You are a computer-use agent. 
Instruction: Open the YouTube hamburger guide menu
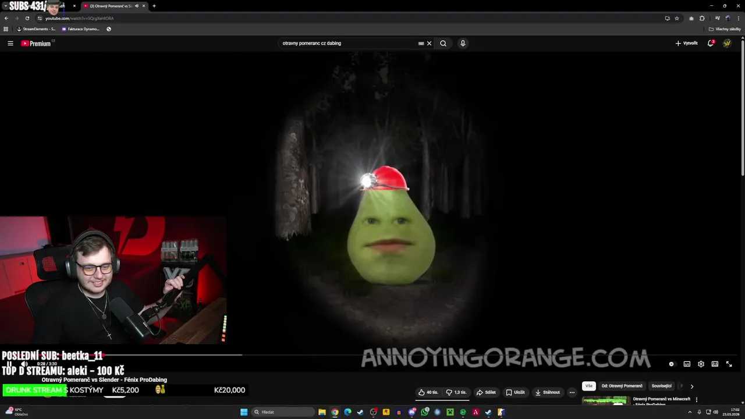pos(10,43)
